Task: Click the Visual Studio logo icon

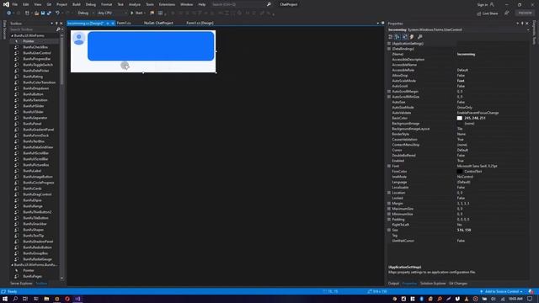Action: point(6,4)
